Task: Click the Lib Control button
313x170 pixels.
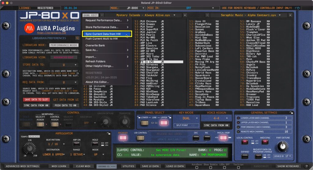Action: (x=141, y=138)
